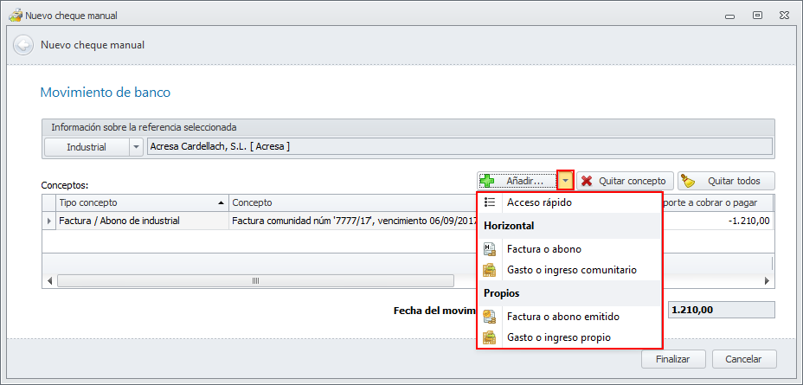Click the Acceso rápido list icon

[x=490, y=202]
